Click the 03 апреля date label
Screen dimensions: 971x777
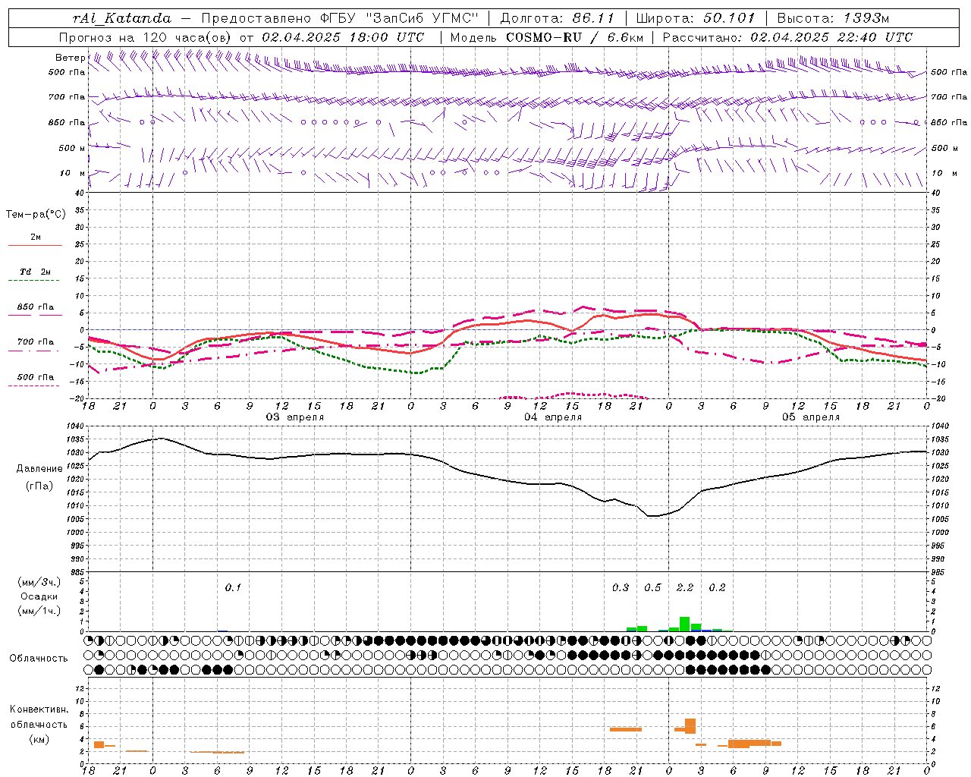click(x=294, y=417)
